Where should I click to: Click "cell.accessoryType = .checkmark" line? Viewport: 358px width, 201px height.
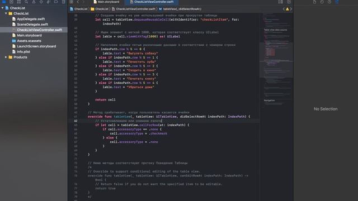(x=139, y=133)
